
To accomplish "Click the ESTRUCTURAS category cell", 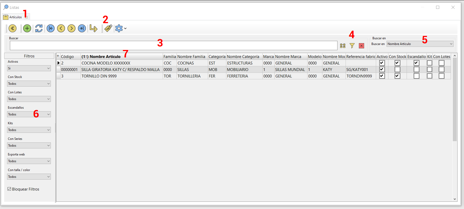I will 244,63.
